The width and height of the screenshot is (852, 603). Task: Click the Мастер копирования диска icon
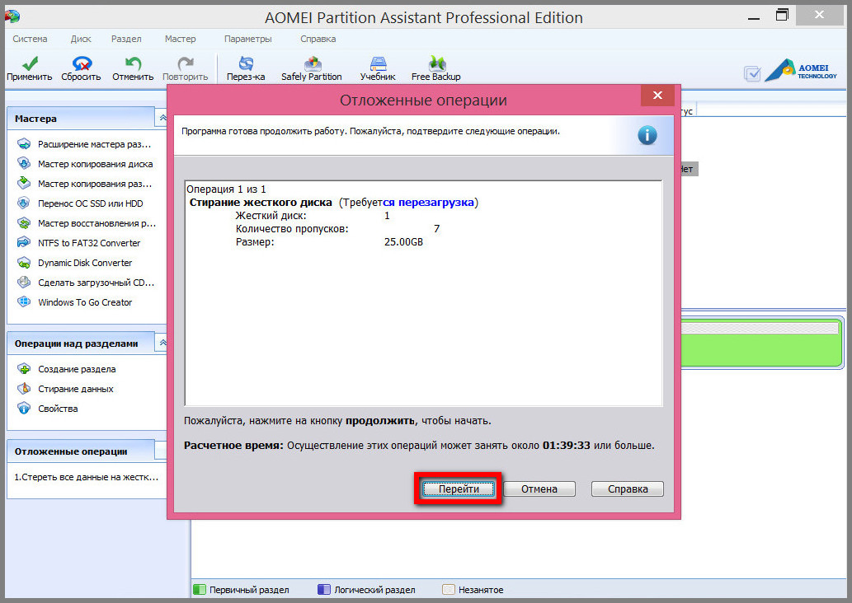24,163
